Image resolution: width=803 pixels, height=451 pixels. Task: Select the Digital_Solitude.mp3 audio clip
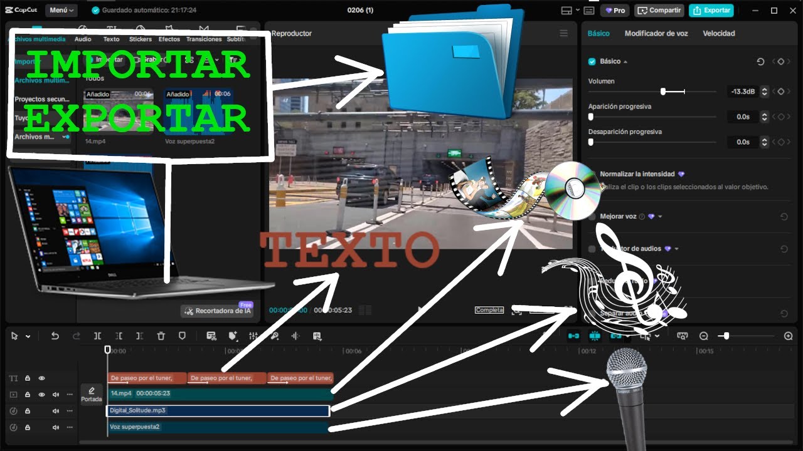coord(218,411)
